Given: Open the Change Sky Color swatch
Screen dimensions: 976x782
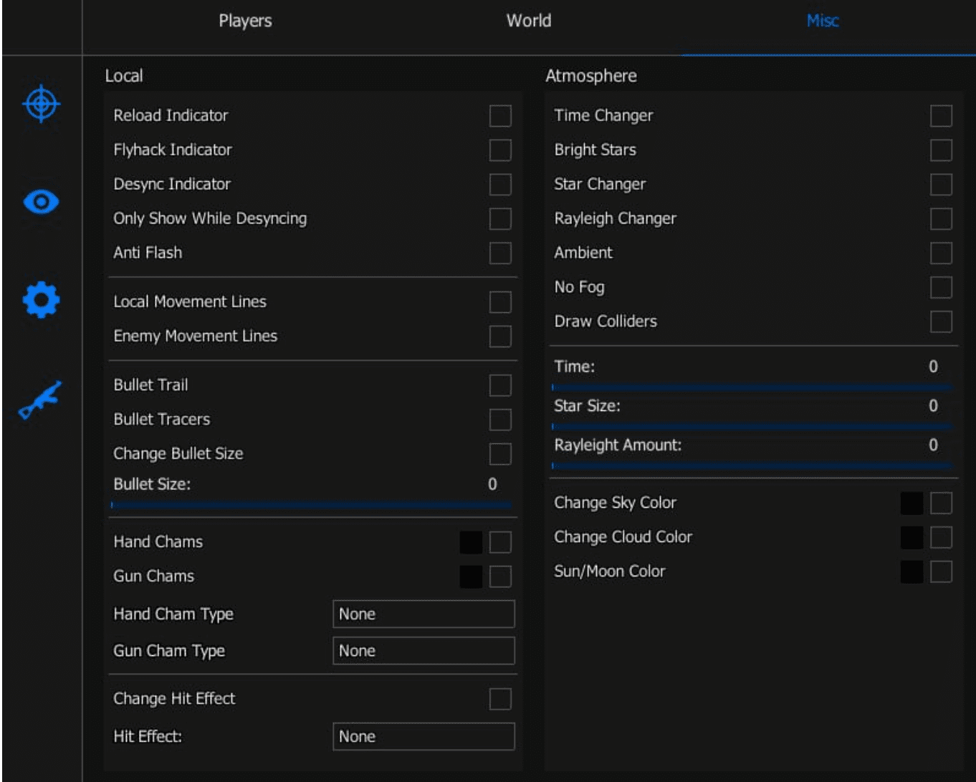Looking at the screenshot, I should click(912, 503).
